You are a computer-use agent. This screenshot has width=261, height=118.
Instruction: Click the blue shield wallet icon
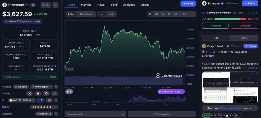coord(41,100)
